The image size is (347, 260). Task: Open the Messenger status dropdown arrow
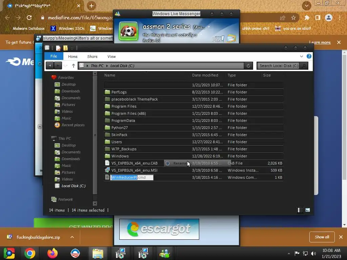(x=209, y=27)
